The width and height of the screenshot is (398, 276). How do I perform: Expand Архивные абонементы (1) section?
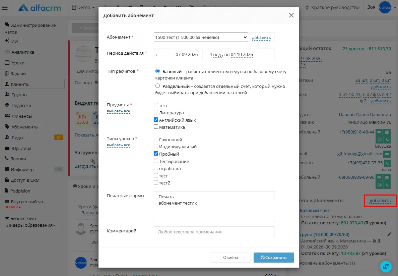[327, 263]
